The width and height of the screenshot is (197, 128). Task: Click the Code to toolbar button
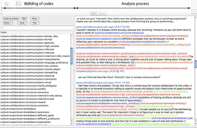[11, 18]
